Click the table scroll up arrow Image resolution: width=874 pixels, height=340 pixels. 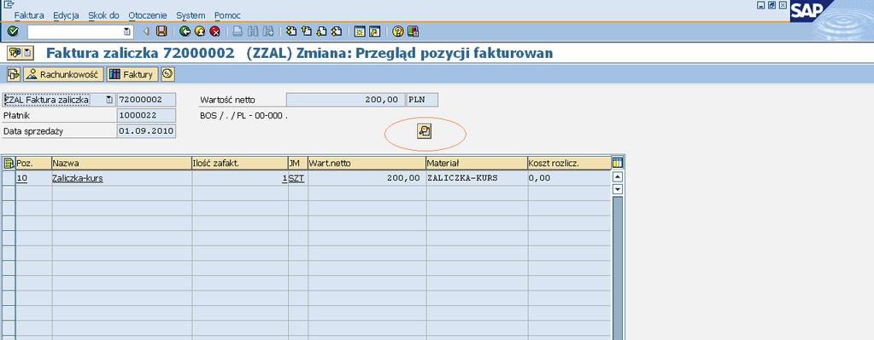coord(618,177)
